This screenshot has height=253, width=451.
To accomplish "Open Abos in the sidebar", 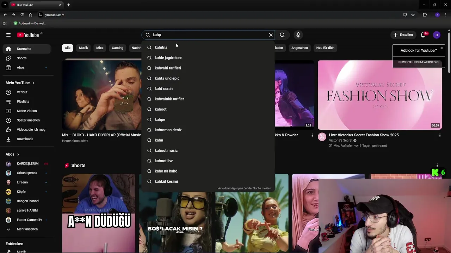I will tap(27, 67).
